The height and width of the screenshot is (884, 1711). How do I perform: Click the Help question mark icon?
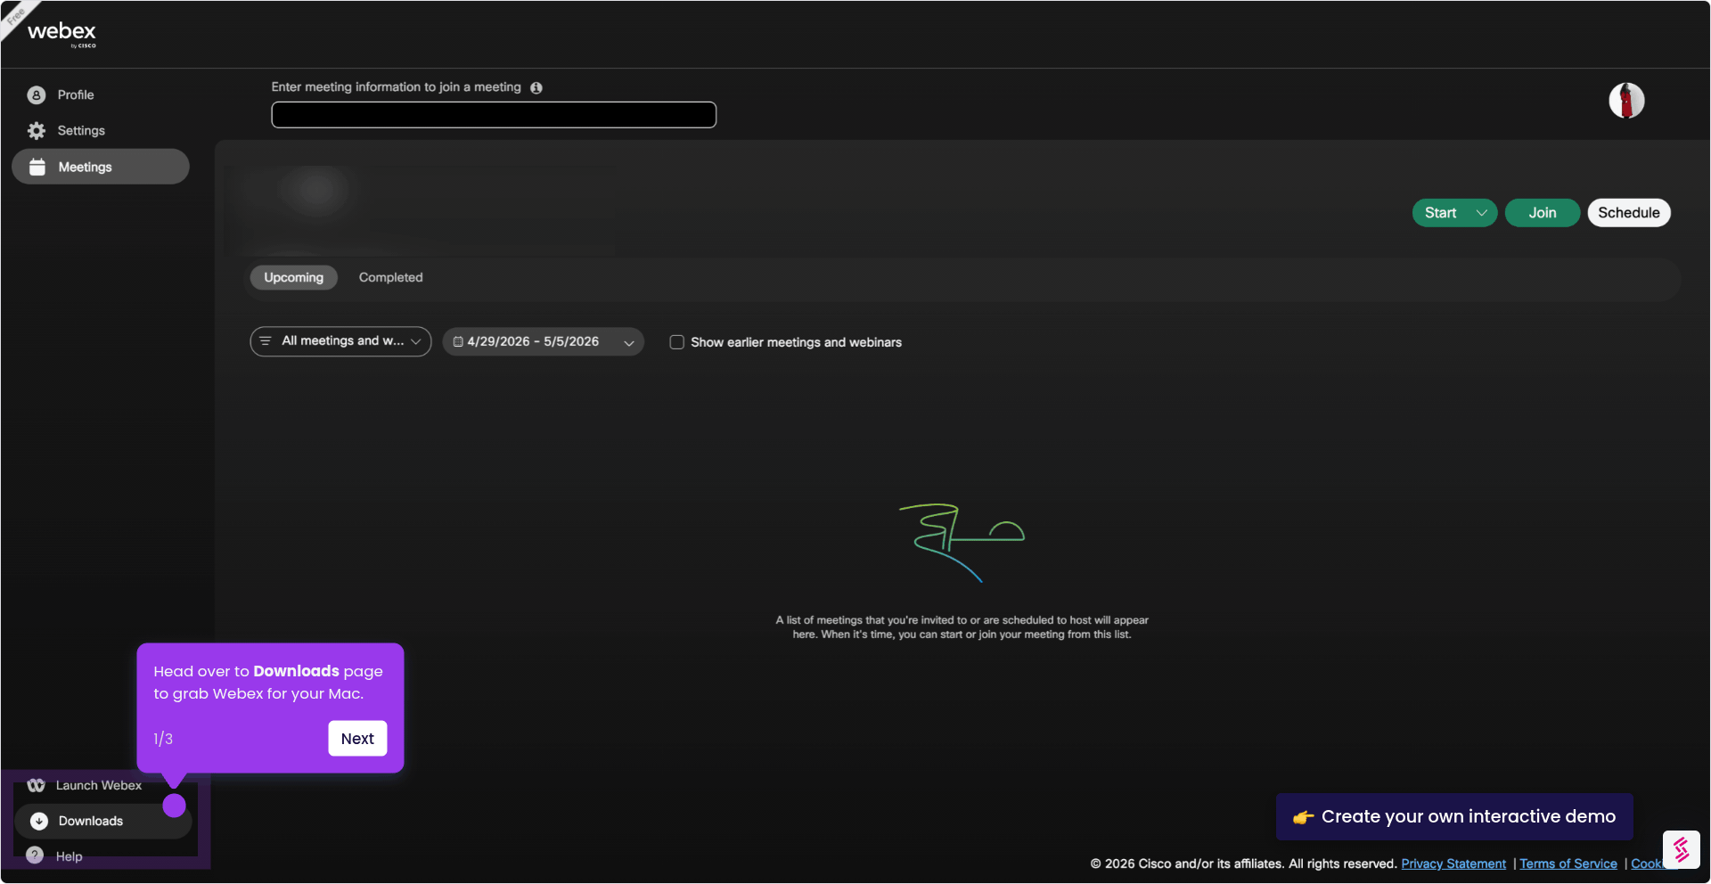pos(35,855)
